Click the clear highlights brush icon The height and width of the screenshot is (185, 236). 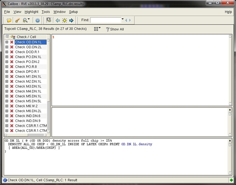[x=17, y=20]
